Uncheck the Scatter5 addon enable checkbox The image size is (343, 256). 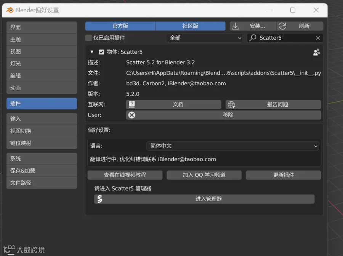[101, 52]
